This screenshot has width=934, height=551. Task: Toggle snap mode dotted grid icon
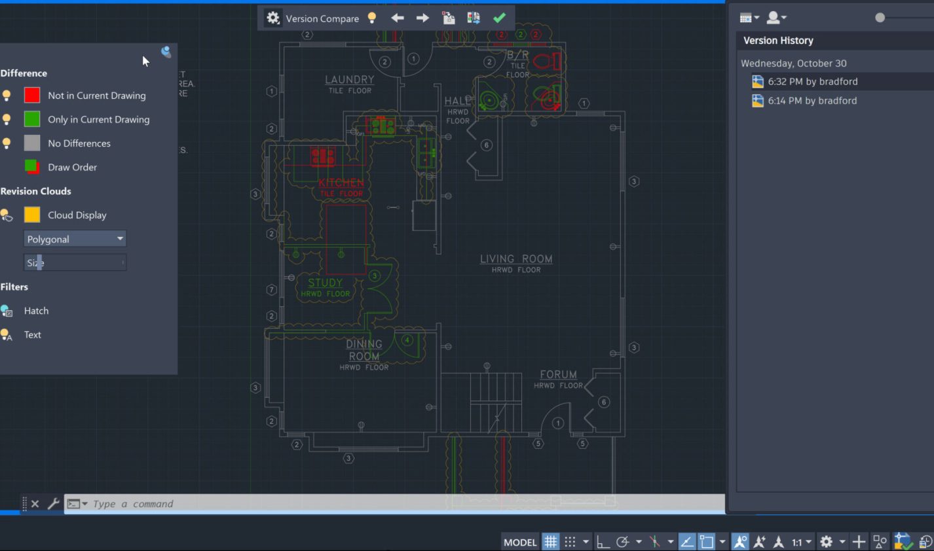570,542
